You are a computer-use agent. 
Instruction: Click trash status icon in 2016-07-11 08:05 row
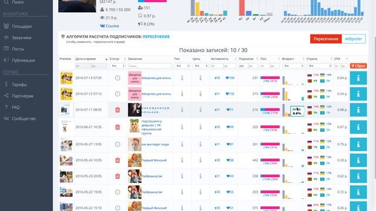(117, 110)
